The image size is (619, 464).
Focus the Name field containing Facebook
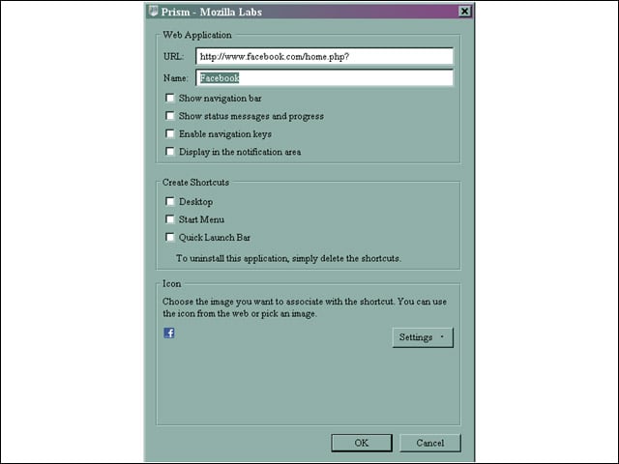click(325, 78)
